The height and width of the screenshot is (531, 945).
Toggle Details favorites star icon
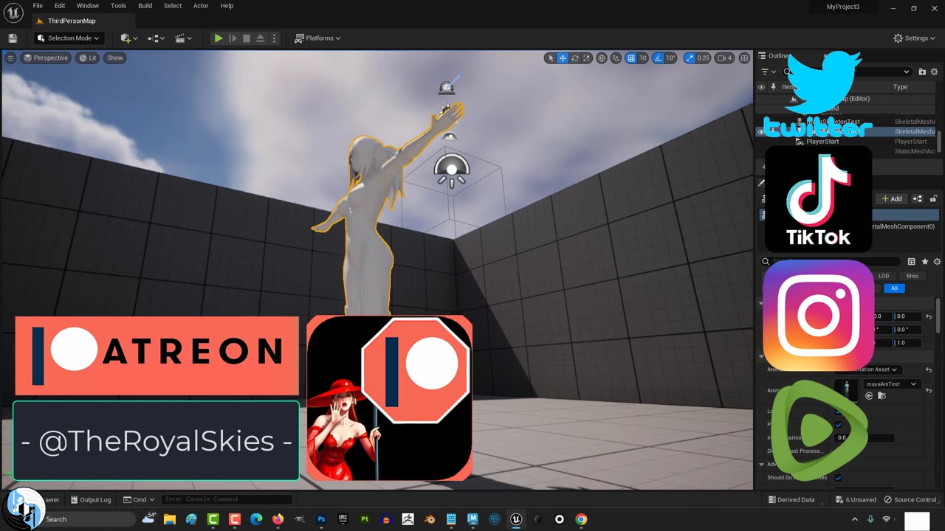[924, 262]
